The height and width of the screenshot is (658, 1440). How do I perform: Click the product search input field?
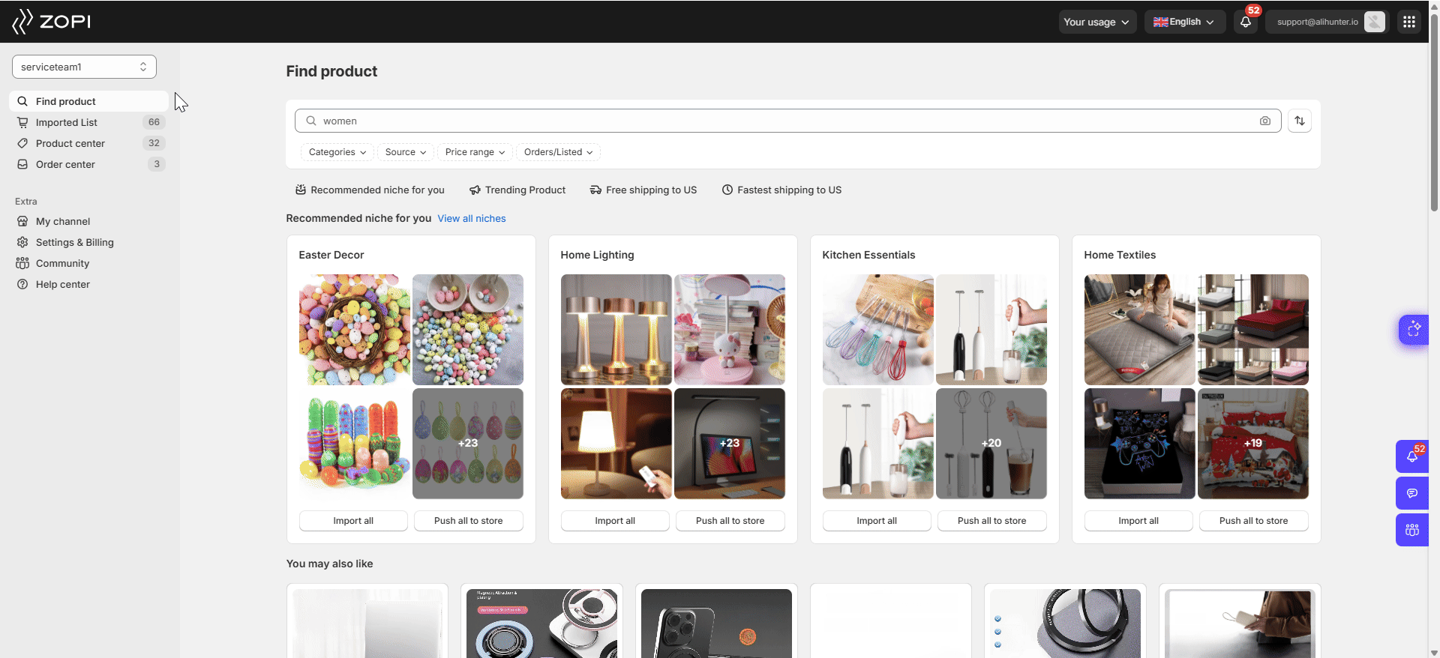coord(780,121)
